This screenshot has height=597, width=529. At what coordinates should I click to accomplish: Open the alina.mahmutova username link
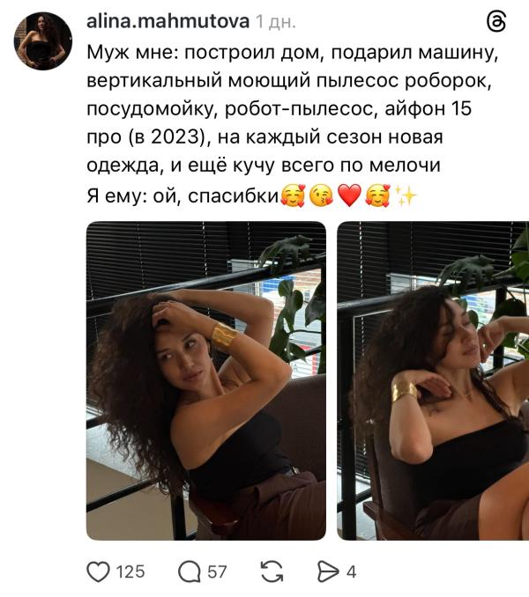coord(168,21)
